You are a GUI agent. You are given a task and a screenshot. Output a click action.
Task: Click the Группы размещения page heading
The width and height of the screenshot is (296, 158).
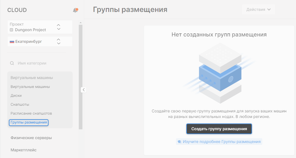coord(130,9)
